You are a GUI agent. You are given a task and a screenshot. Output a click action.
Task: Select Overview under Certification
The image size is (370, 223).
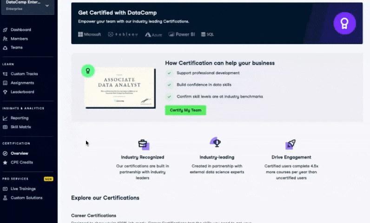click(x=19, y=153)
